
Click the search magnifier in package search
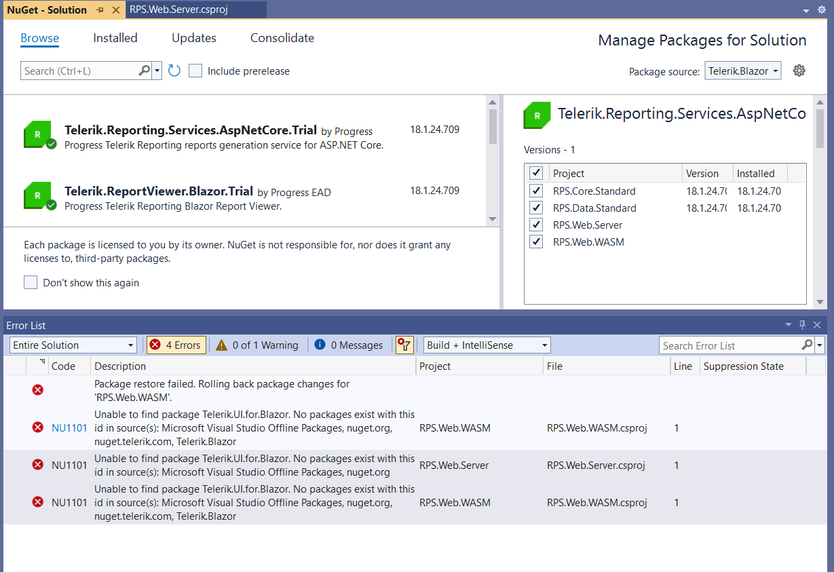pyautogui.click(x=144, y=71)
